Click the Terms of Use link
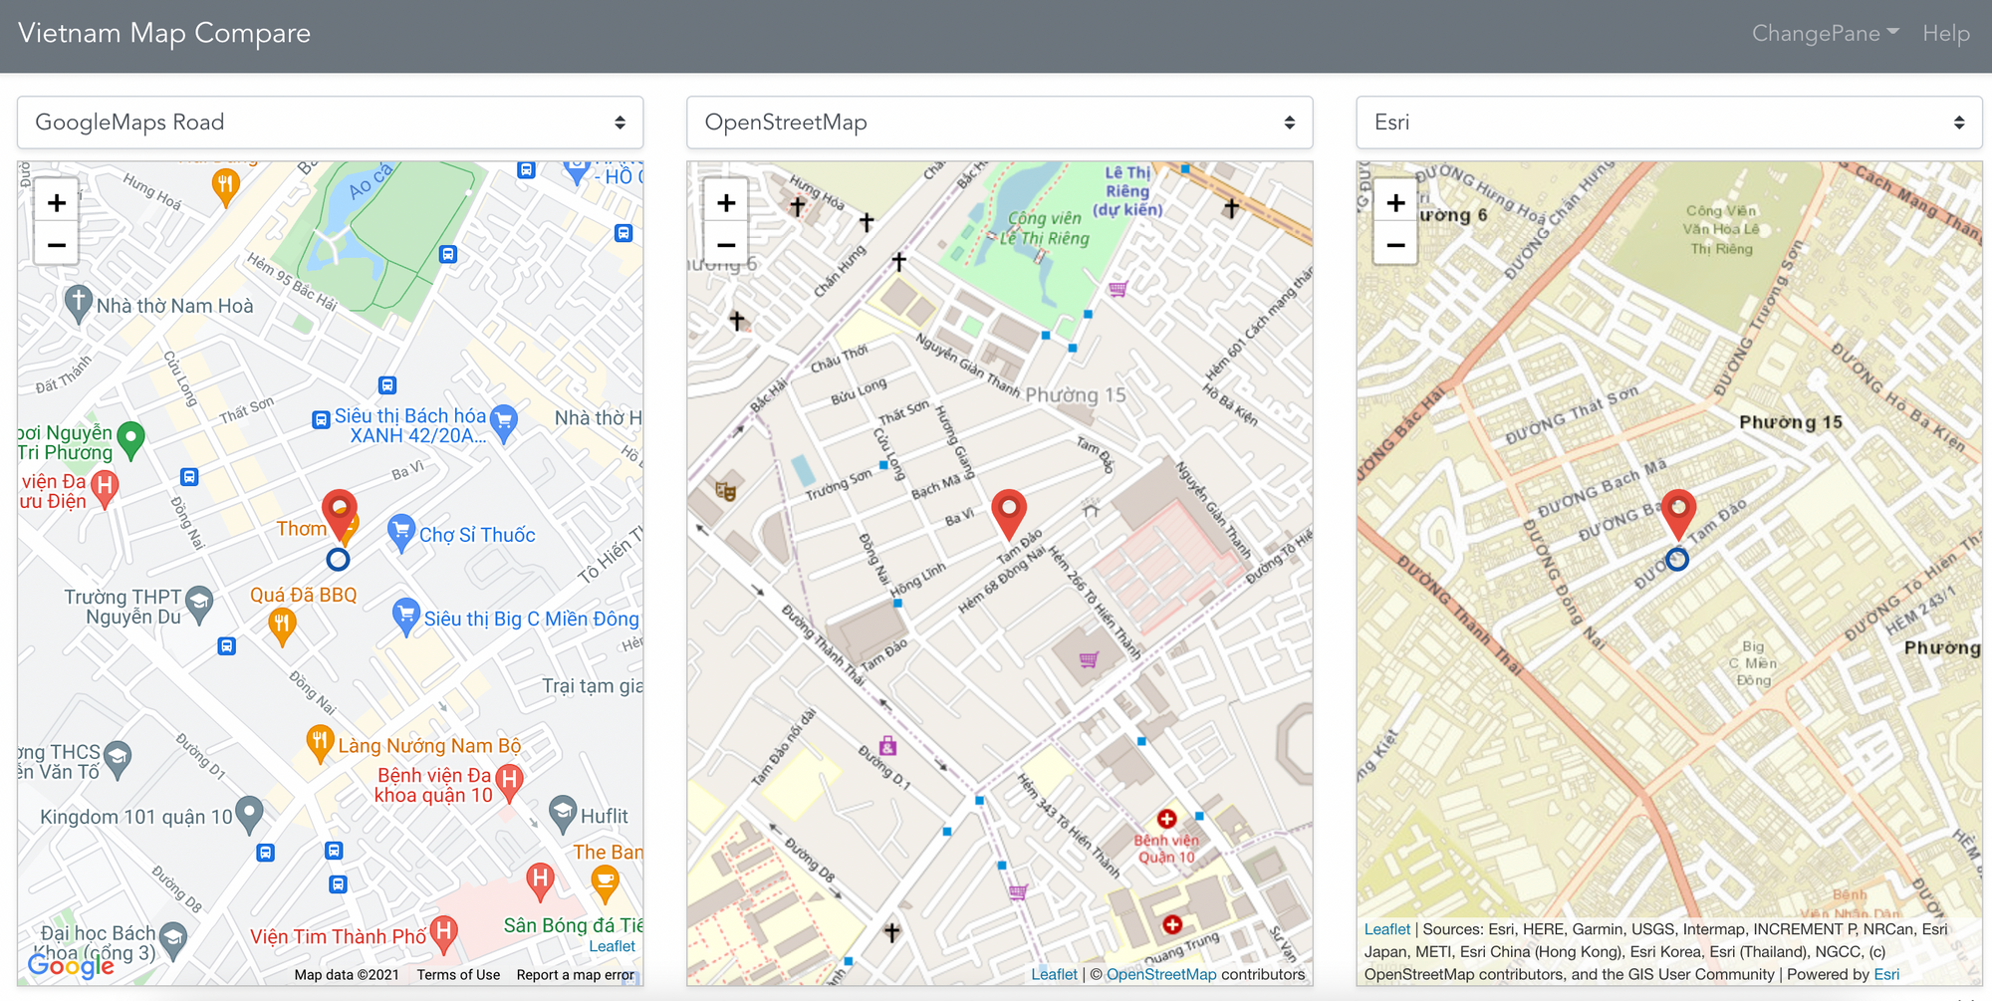The height and width of the screenshot is (1001, 1992). (458, 975)
